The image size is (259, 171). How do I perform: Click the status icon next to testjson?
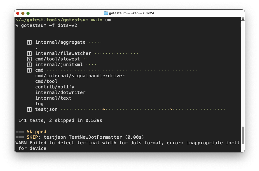click(29, 109)
